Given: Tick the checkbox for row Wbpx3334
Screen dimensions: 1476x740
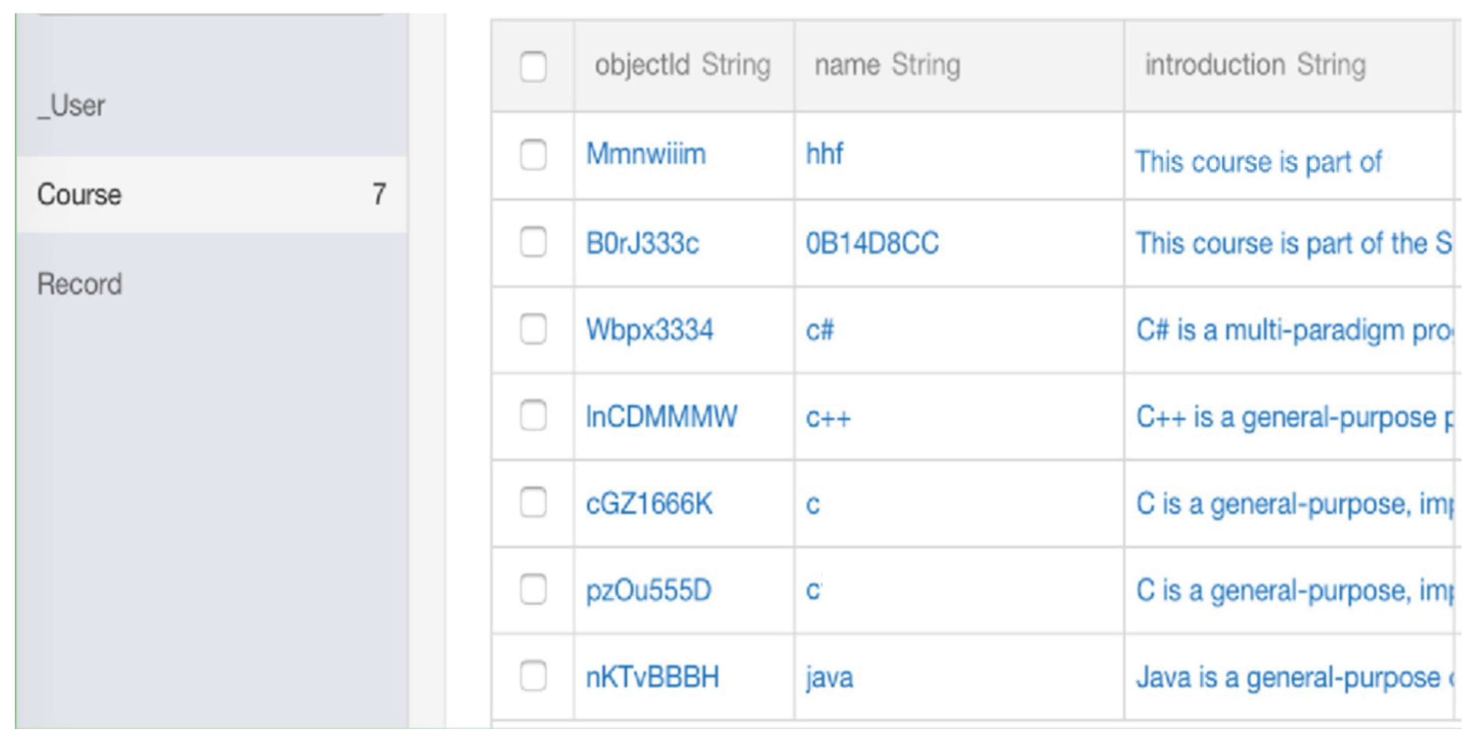Looking at the screenshot, I should tap(533, 329).
